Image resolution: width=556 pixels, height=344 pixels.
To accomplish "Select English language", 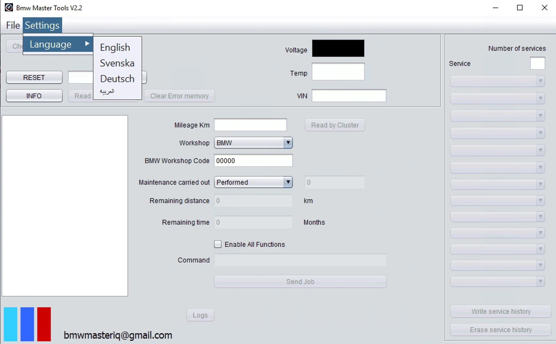I will (x=115, y=48).
